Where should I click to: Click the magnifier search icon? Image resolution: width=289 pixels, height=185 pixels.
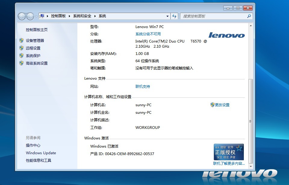click(249, 16)
